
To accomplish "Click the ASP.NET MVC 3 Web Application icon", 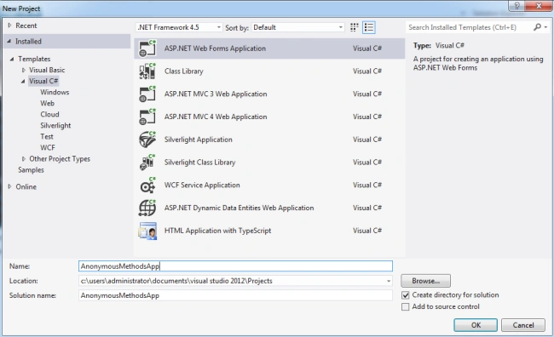I will tap(147, 94).
